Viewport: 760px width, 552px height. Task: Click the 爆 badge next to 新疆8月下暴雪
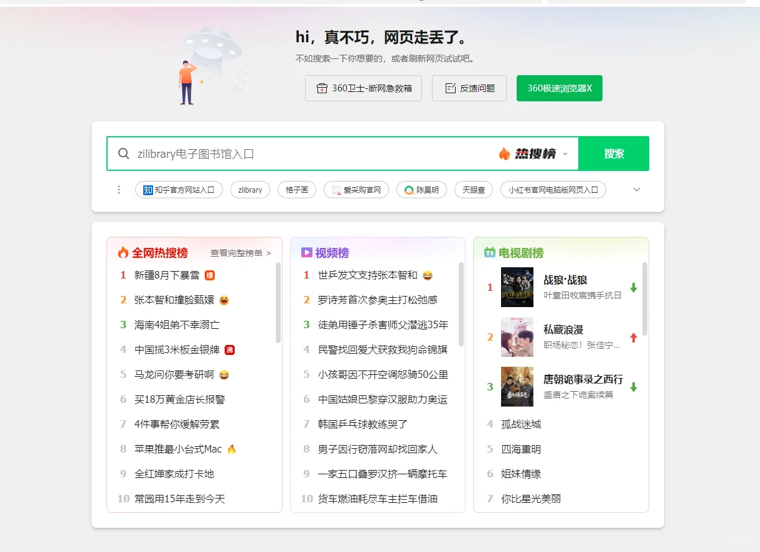tap(210, 275)
